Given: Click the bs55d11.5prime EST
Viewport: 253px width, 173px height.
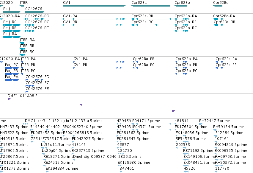Looking at the screenshot, I should pos(44,148).
